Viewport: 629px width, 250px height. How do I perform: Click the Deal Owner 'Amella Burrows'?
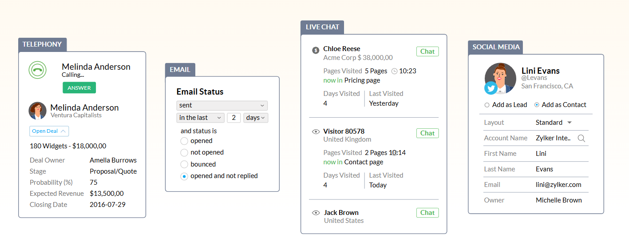(x=113, y=160)
